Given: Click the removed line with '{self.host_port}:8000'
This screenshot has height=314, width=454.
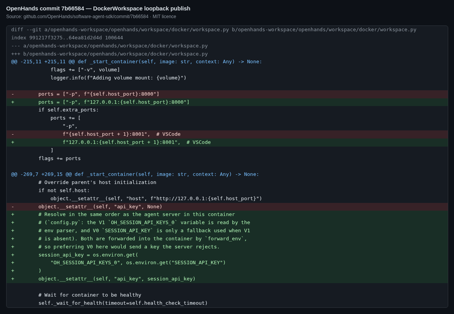Looking at the screenshot, I should click(x=227, y=94).
